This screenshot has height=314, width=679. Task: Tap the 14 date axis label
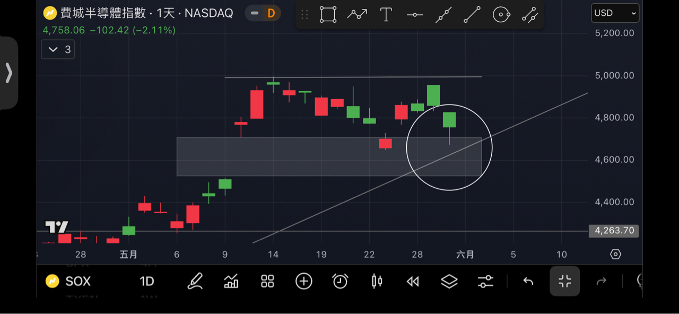(273, 255)
